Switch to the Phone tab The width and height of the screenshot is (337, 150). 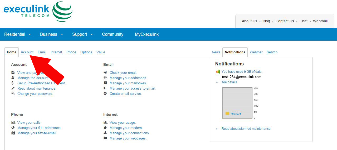[x=71, y=52]
